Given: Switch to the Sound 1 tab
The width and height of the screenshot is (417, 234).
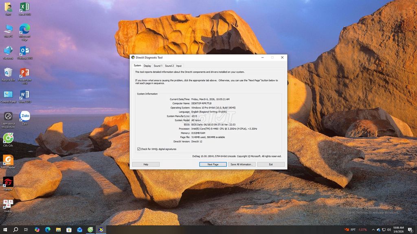Looking at the screenshot, I should tap(158, 66).
